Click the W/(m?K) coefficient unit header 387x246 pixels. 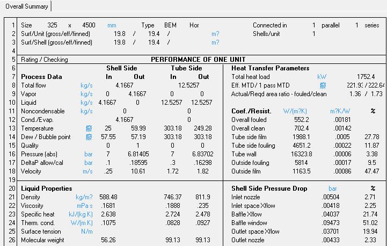(x=295, y=111)
